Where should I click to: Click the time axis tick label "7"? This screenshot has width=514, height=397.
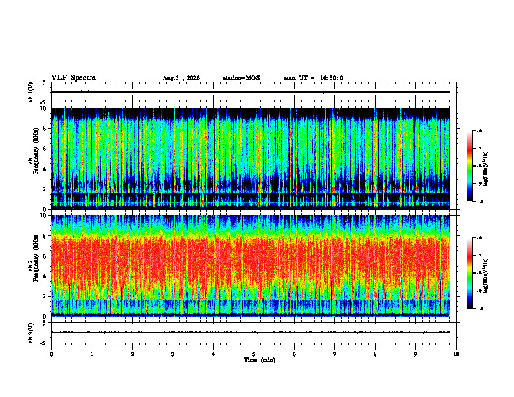tap(335, 354)
